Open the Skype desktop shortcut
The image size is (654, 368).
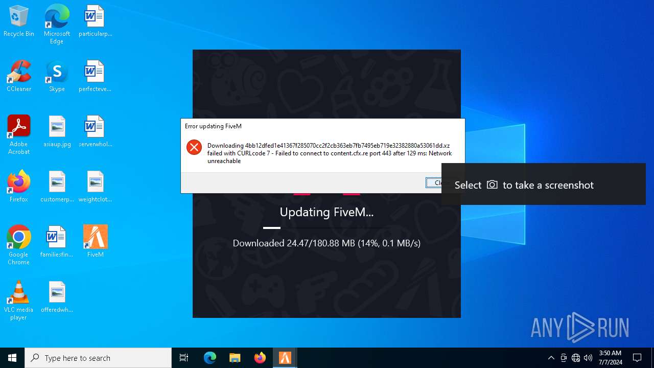(x=57, y=76)
